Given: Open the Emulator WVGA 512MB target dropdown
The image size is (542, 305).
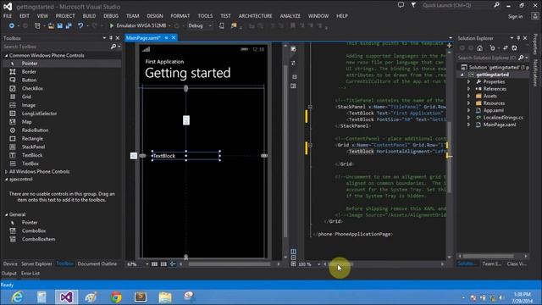Looking at the screenshot, I should (169, 25).
